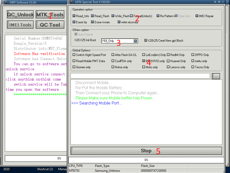Click 'Shortcut (2)' on the taskbar
The height and width of the screenshot is (173, 230).
[45, 169]
